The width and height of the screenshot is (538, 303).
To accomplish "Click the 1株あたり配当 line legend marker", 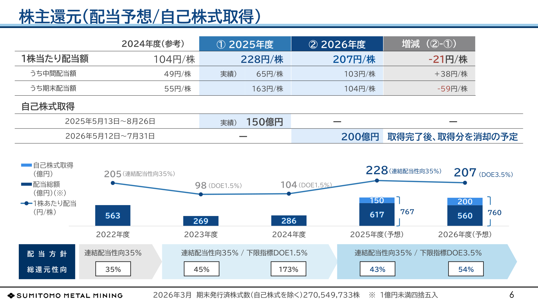I will click(x=26, y=203).
